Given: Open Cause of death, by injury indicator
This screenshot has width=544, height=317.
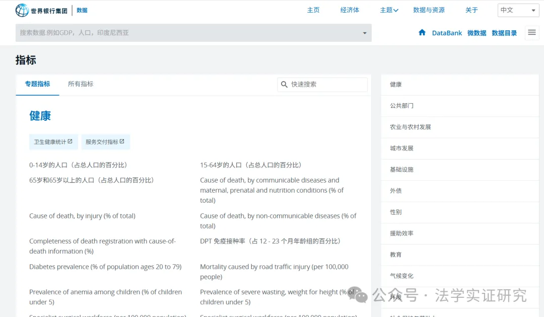Looking at the screenshot, I should (x=82, y=216).
